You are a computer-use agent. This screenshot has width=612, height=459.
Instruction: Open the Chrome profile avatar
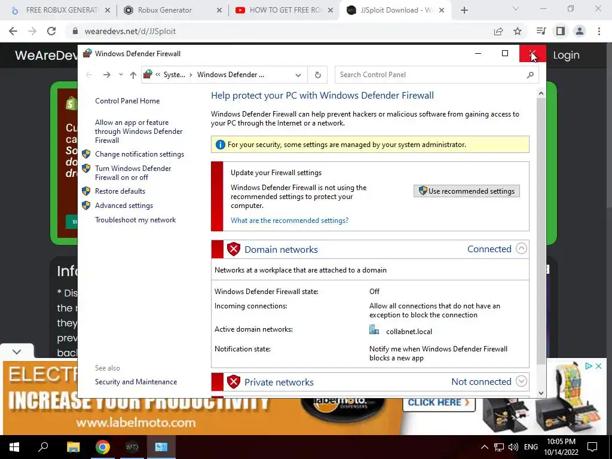pos(580,31)
